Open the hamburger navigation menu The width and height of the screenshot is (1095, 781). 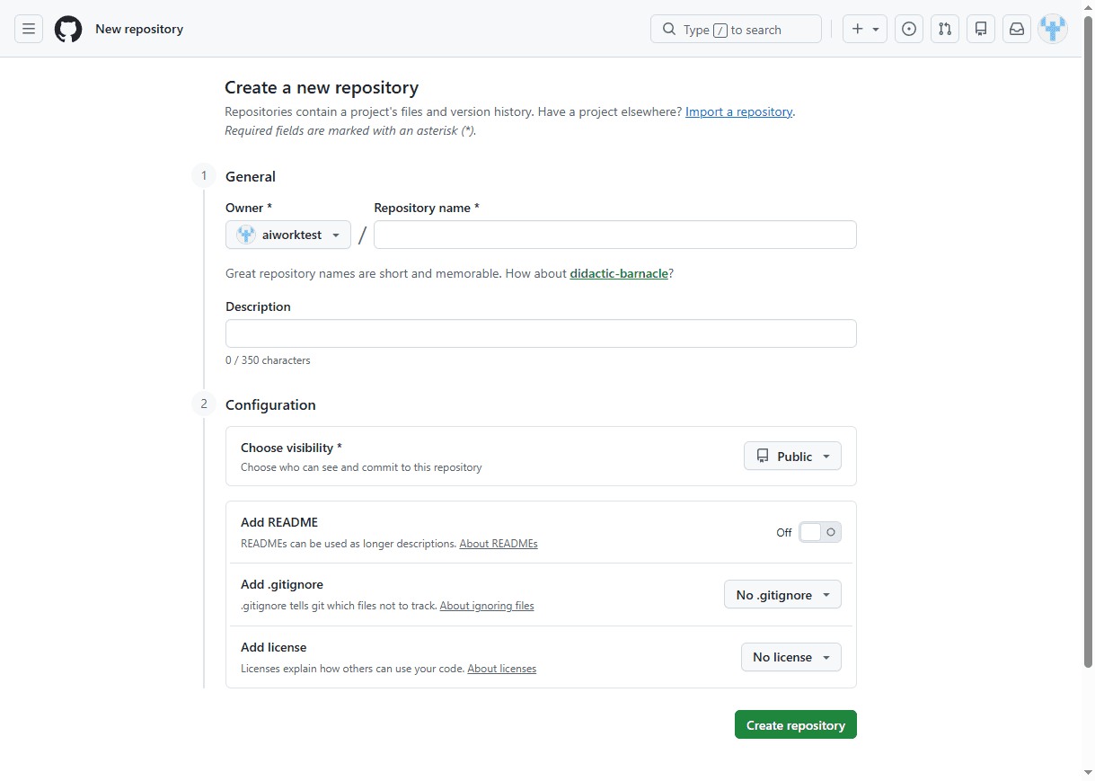point(29,29)
